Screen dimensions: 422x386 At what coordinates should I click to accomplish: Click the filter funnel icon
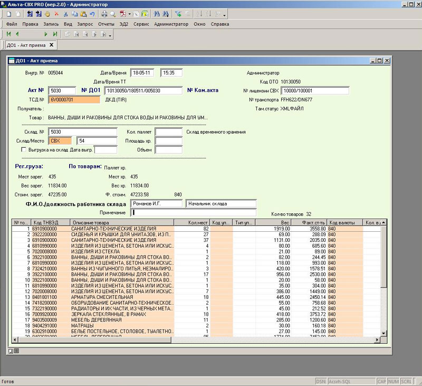[x=178, y=14]
